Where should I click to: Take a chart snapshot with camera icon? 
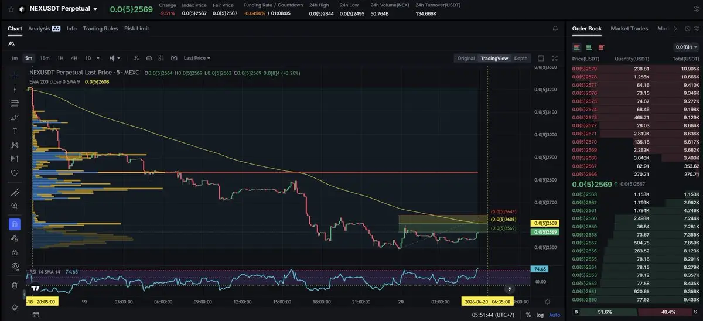tap(174, 58)
